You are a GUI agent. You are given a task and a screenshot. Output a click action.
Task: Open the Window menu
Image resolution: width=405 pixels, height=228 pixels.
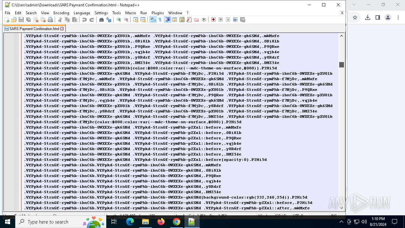click(175, 13)
